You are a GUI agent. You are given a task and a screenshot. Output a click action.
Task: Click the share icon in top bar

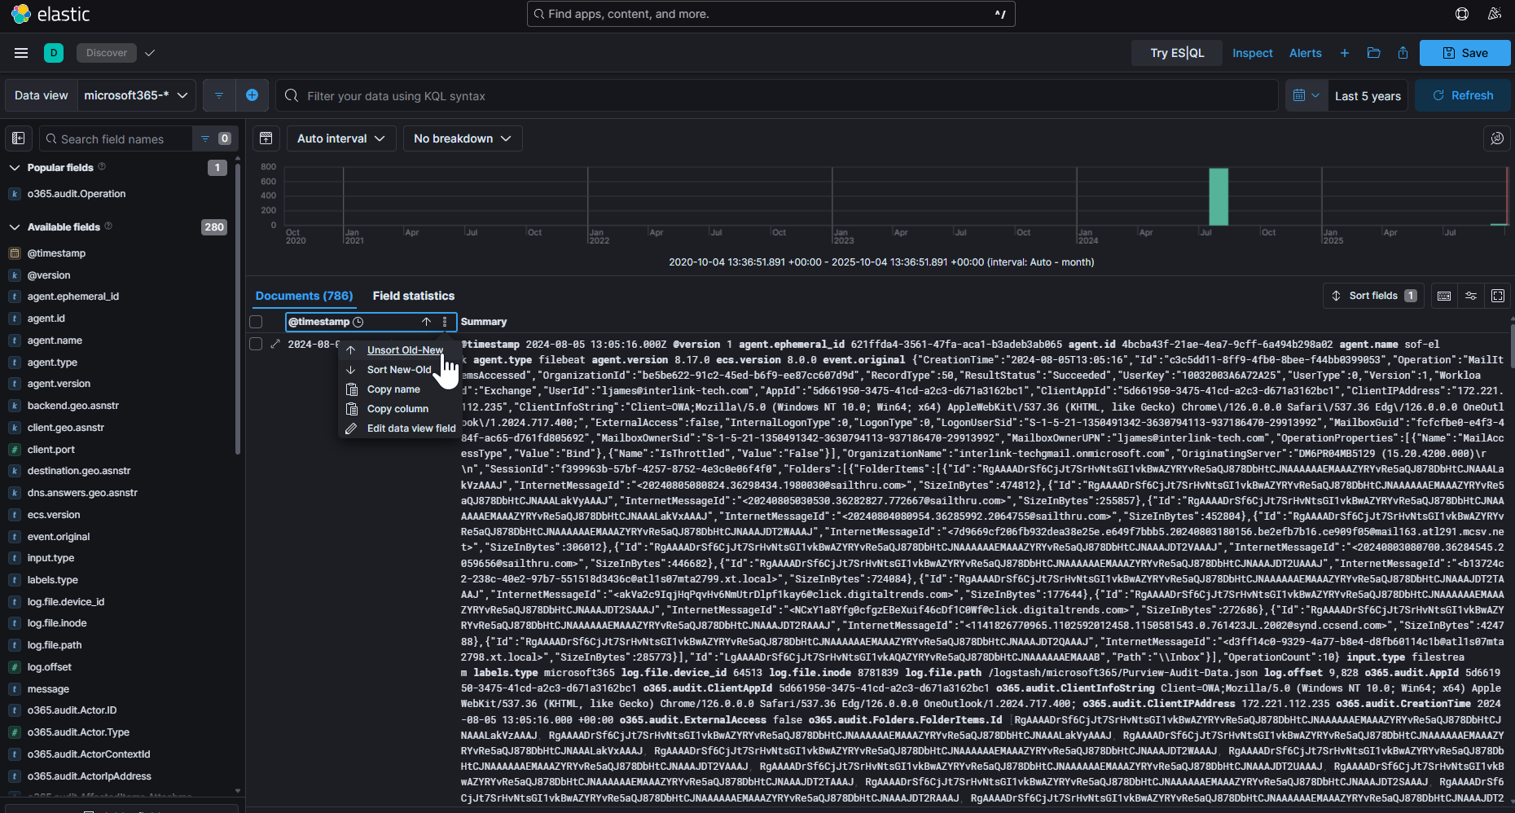[1403, 53]
